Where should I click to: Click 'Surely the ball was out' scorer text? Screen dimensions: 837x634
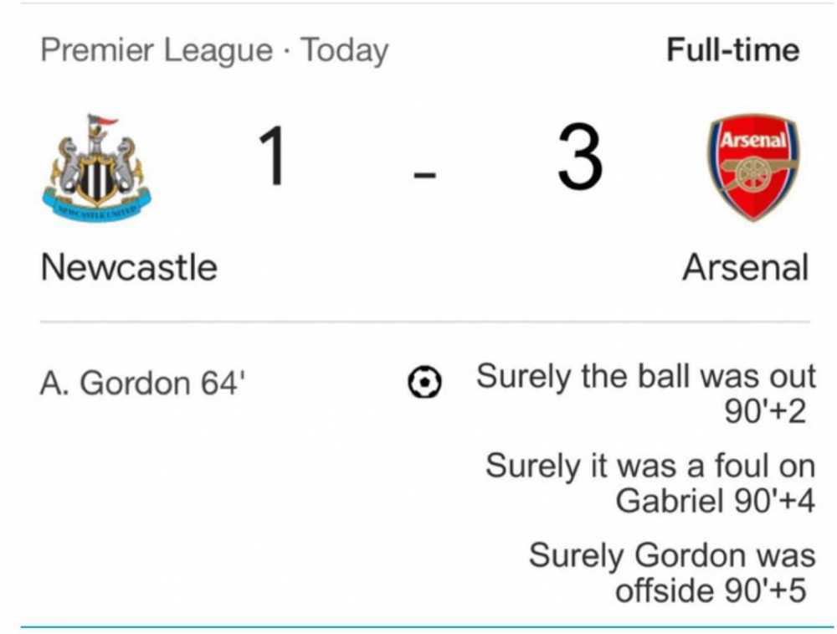point(646,377)
